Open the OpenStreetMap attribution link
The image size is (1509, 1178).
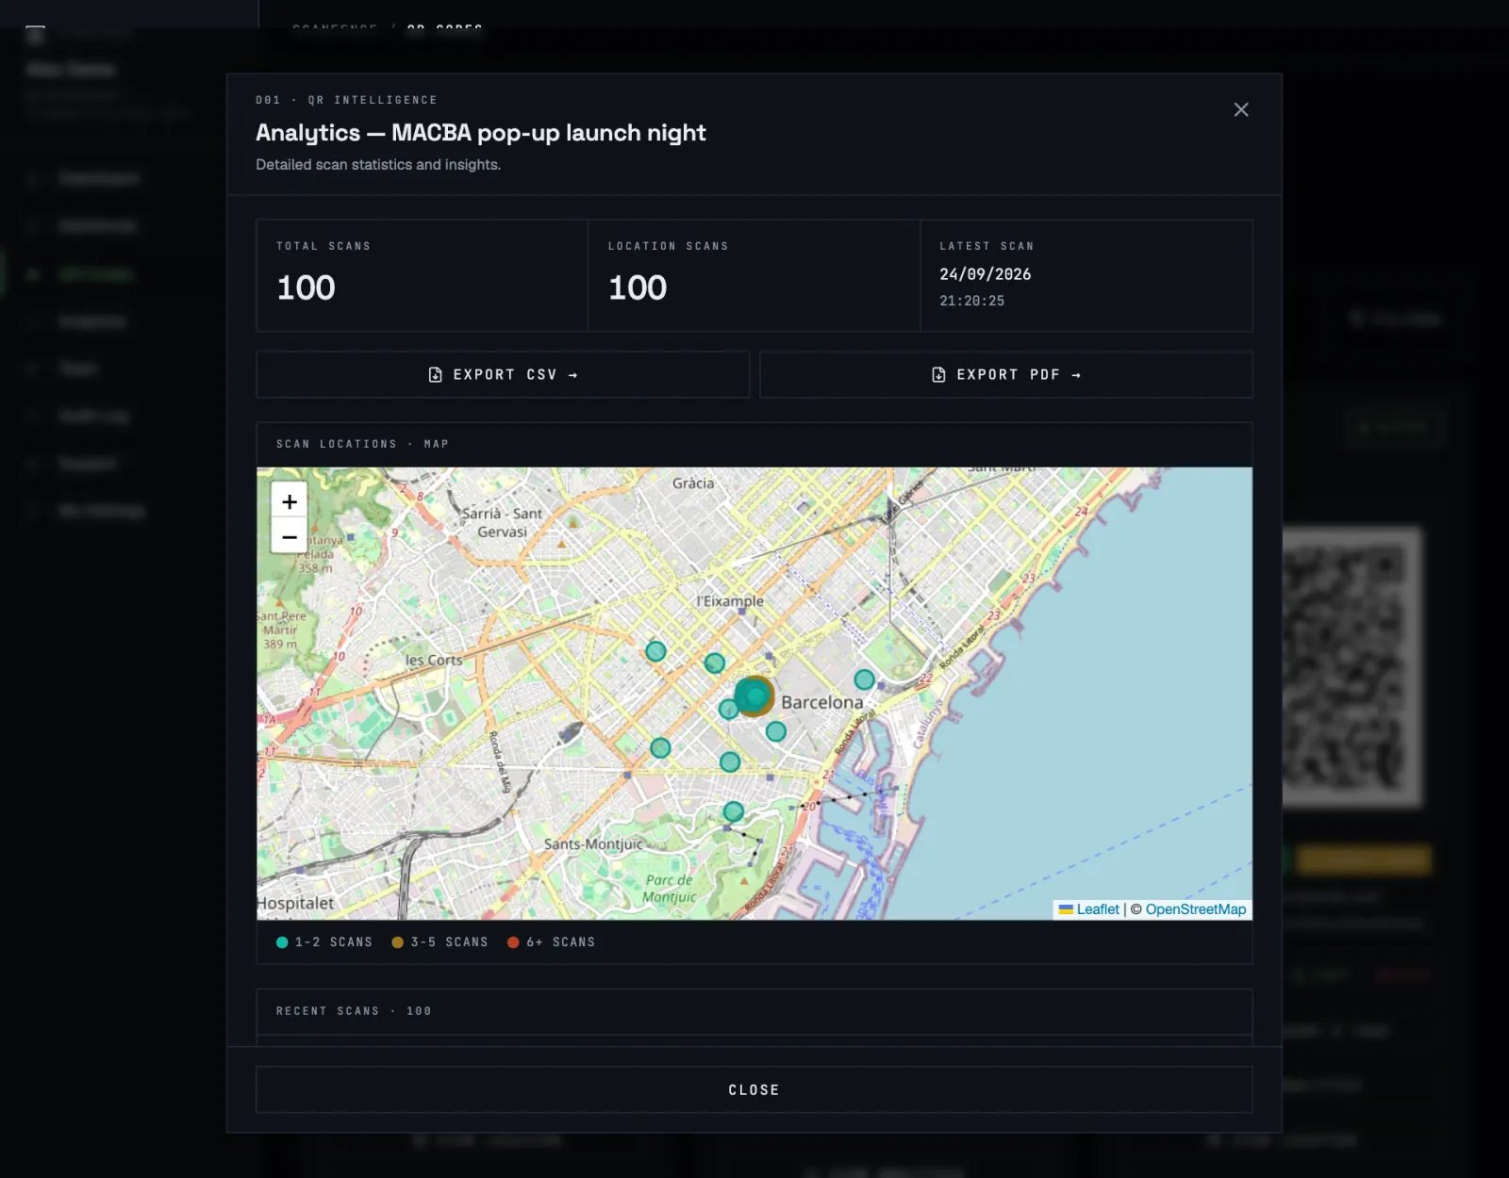click(1196, 909)
